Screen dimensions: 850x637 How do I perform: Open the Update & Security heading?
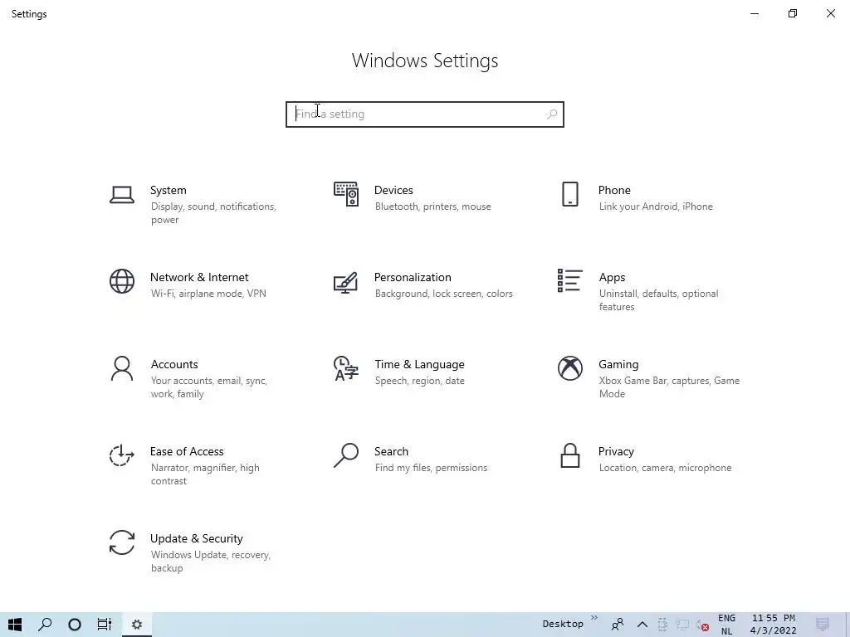click(x=196, y=539)
